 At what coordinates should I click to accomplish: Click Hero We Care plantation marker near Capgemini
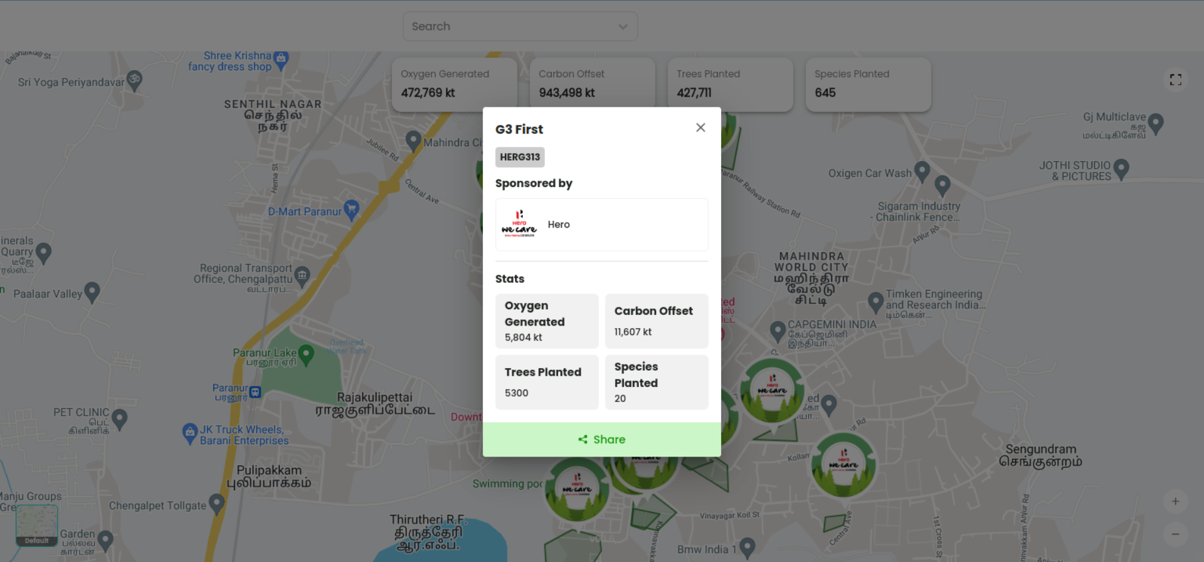click(772, 391)
